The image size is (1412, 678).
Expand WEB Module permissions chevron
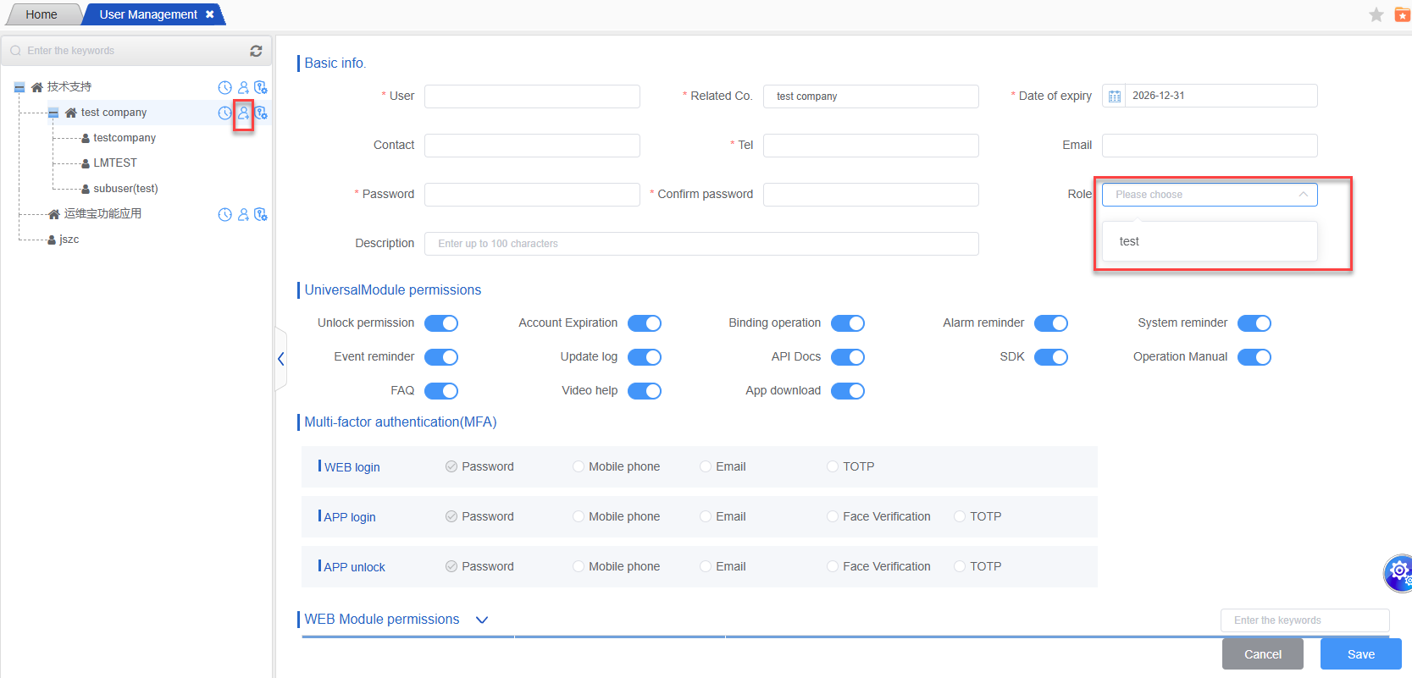pyautogui.click(x=482, y=620)
